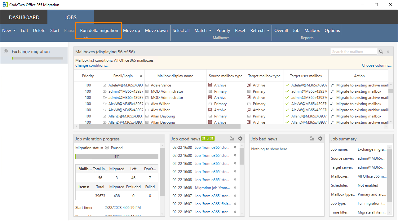This screenshot has height=221, width=398.
Task: Click the search magnifier icon for mailboxes
Action: (x=381, y=52)
